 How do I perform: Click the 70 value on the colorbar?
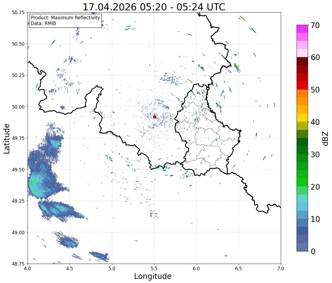315,25
